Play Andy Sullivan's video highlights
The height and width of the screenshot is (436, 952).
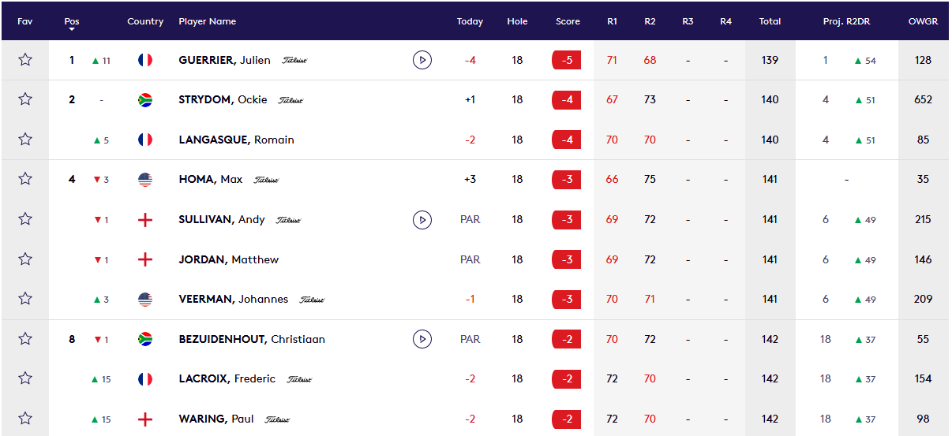click(422, 220)
